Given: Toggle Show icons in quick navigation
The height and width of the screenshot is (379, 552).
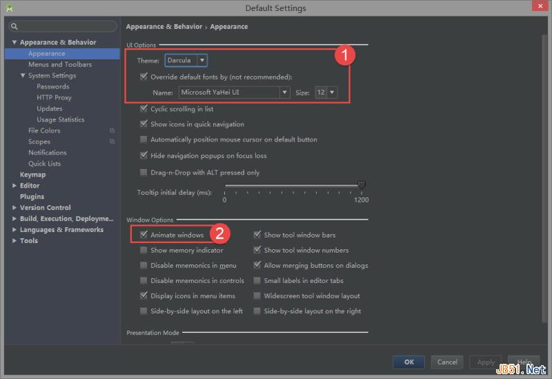Looking at the screenshot, I should pos(144,124).
